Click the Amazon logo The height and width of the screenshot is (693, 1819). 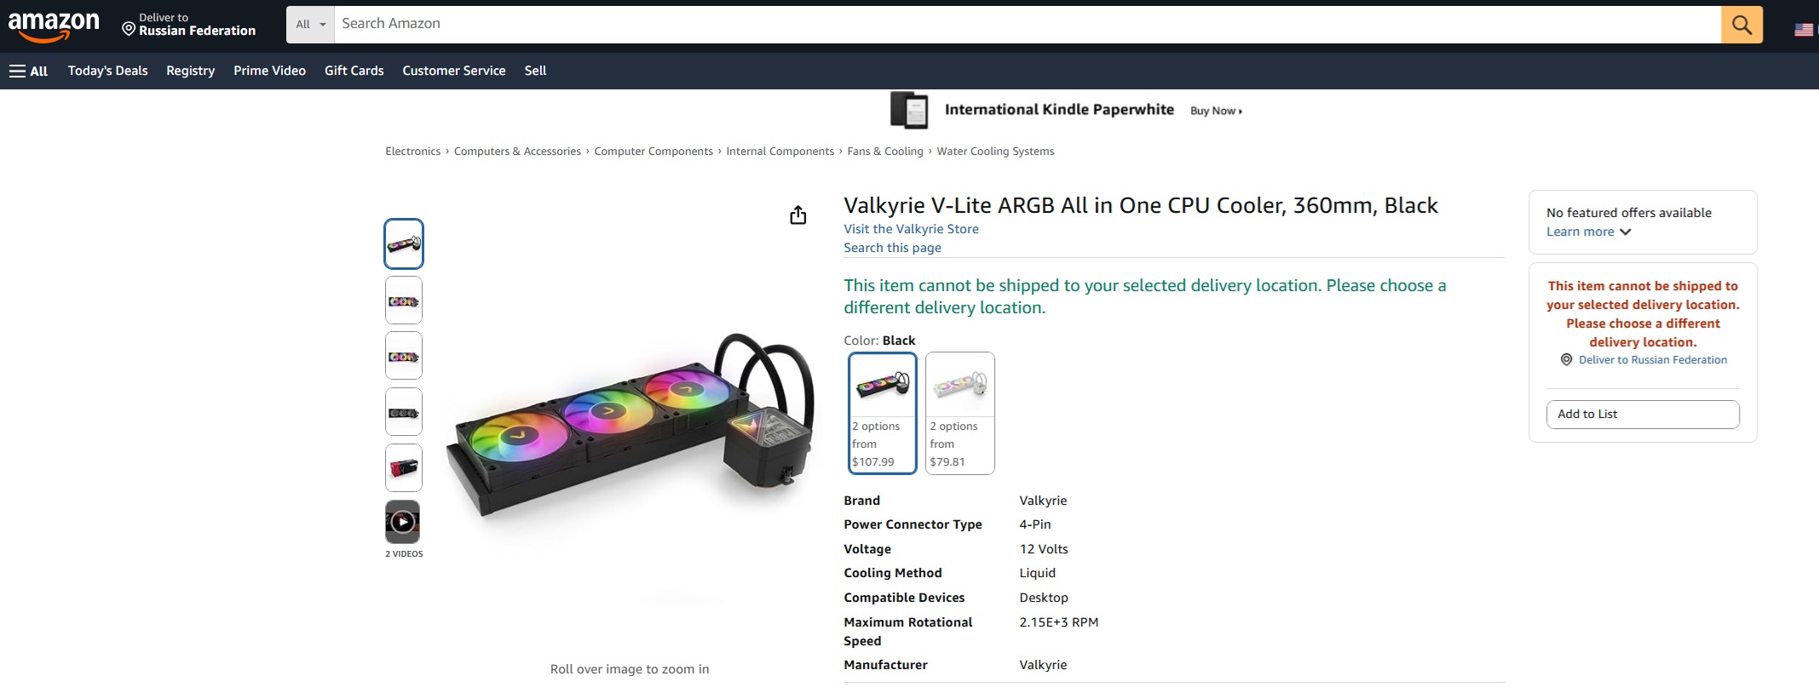[x=54, y=26]
